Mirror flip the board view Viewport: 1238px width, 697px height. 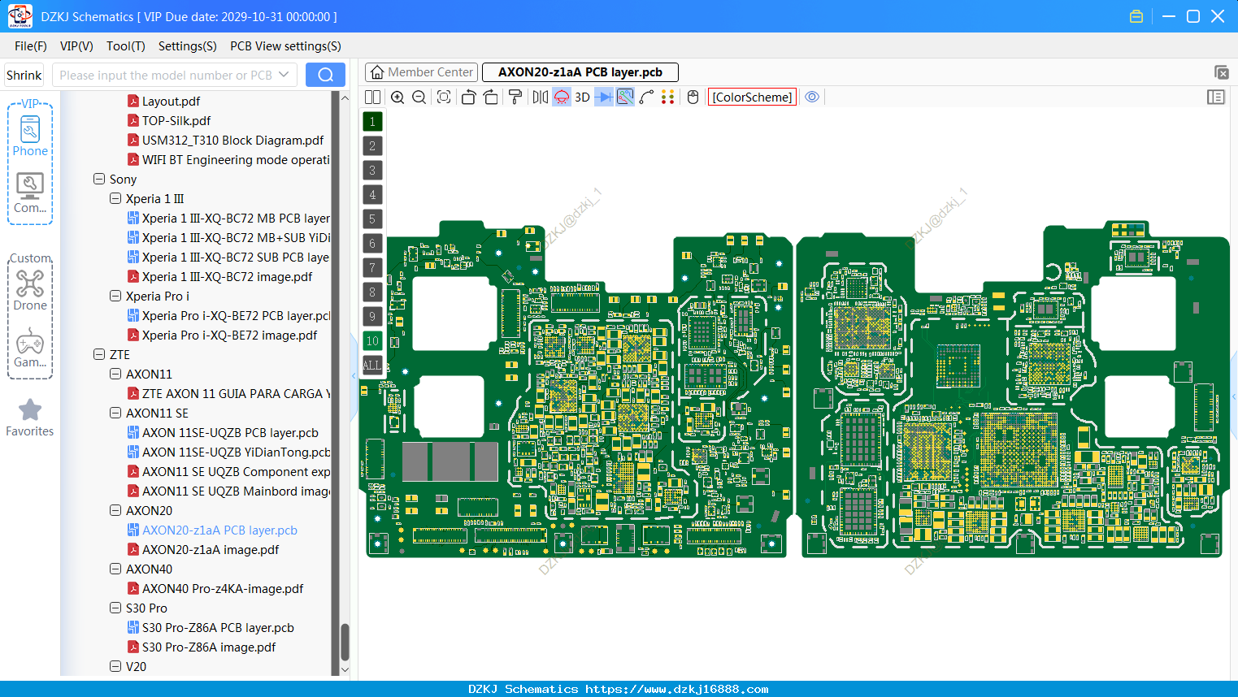tap(541, 97)
